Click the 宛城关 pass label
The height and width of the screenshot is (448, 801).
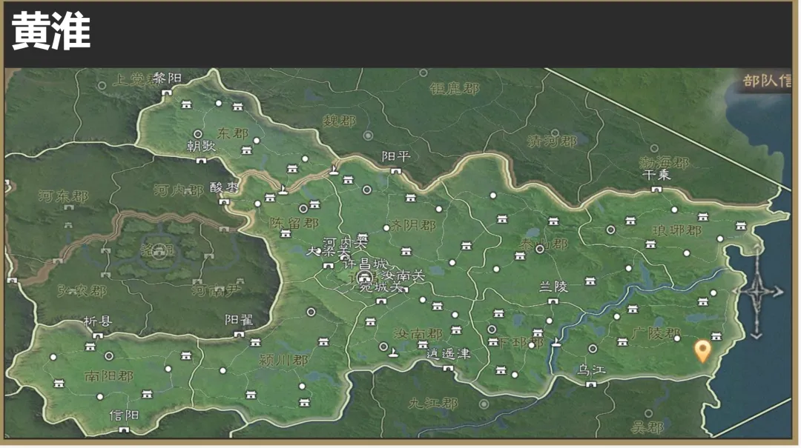coord(380,287)
